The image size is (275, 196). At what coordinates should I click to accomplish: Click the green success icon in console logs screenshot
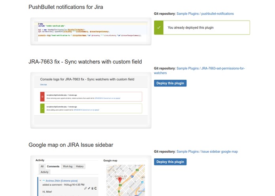[x=42, y=108]
